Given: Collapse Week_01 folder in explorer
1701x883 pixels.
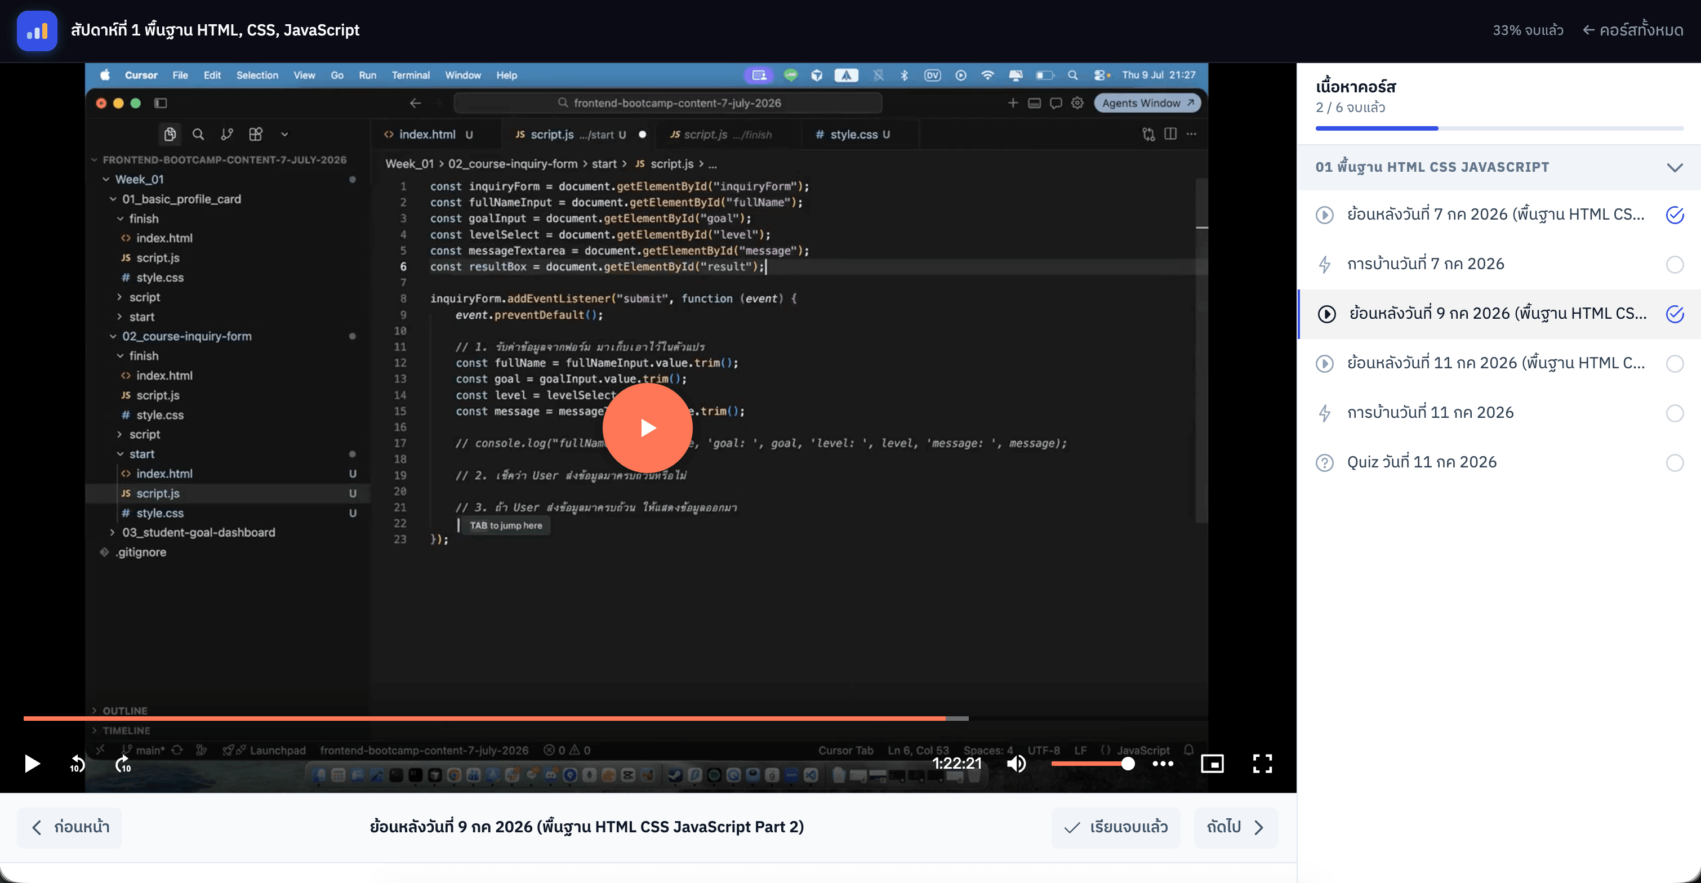Looking at the screenshot, I should click(139, 179).
